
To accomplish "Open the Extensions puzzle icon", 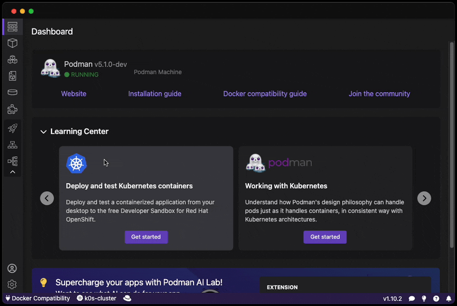I will coord(12,109).
